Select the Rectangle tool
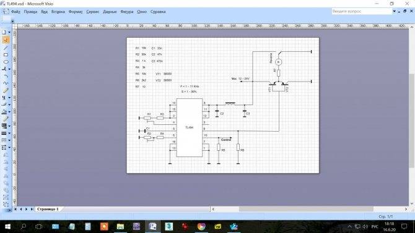Viewport: 415px width, 233px height. coord(6,54)
